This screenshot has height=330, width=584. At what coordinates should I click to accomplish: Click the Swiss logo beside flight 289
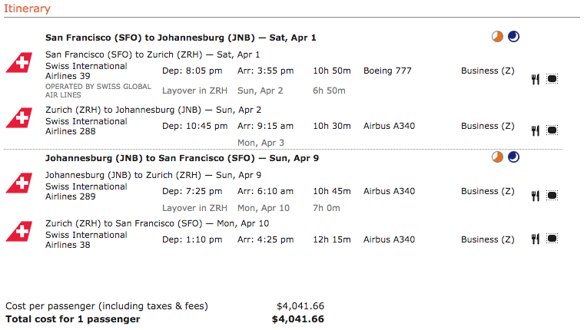point(19,183)
